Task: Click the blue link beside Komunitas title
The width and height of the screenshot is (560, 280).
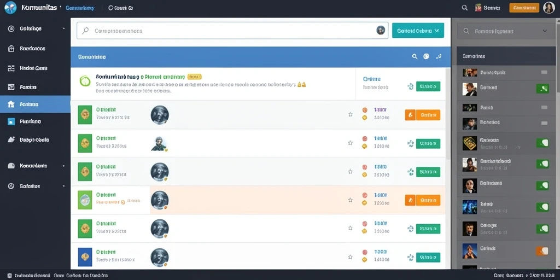Action: (x=80, y=8)
